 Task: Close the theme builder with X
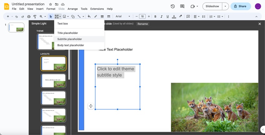[x=260, y=24]
